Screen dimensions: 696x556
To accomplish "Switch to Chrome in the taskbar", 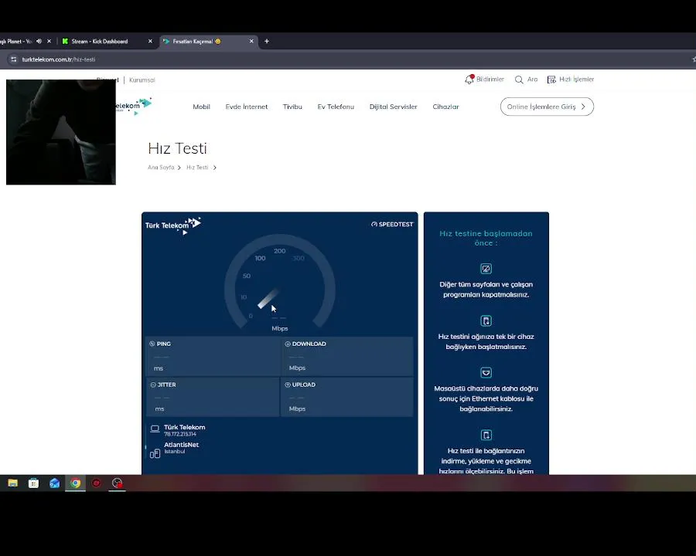I will point(76,483).
